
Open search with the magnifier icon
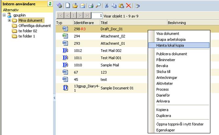(x=98, y=6)
